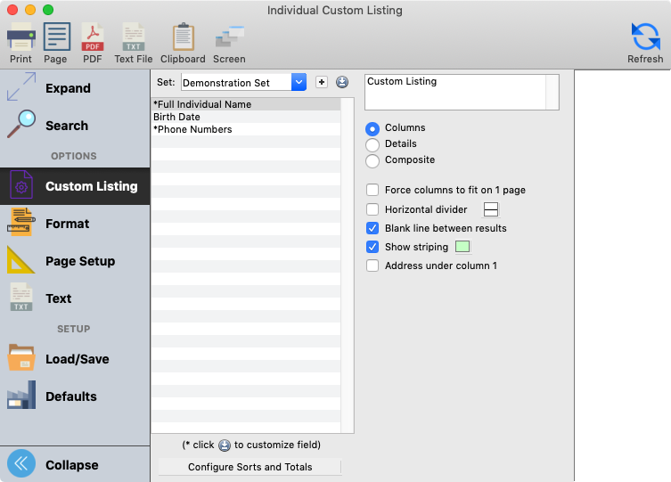Select the Details radio button
Screen dimensions: 671x482
372,144
